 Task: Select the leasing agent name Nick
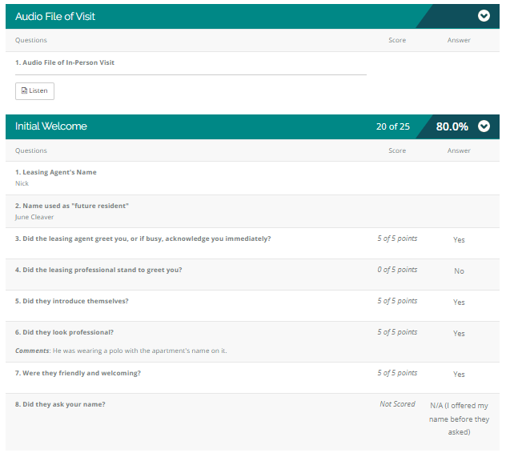click(x=22, y=183)
